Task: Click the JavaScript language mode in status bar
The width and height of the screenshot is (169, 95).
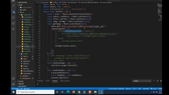Action: click(x=146, y=89)
